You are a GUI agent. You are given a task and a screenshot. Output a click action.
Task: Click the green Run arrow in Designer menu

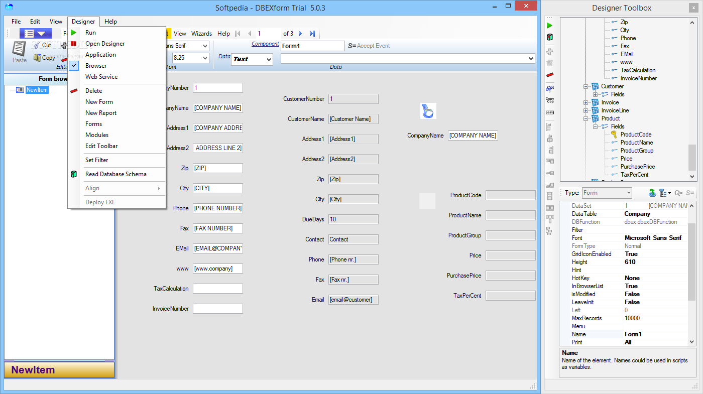pyautogui.click(x=74, y=33)
